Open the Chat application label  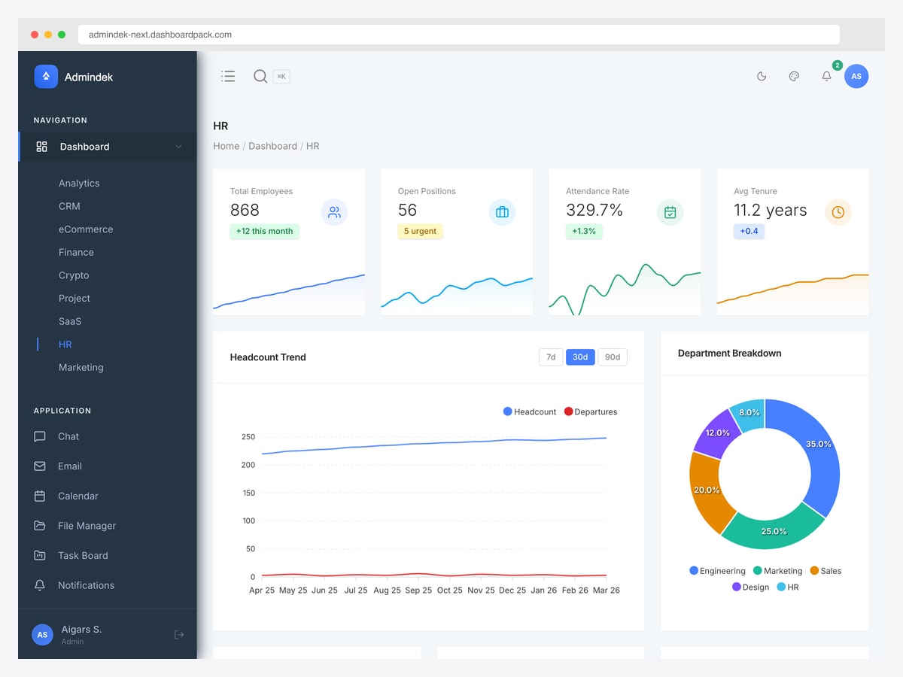tap(68, 436)
